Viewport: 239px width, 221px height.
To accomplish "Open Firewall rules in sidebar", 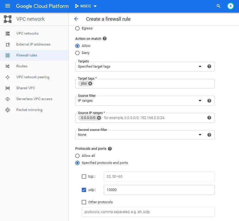I will (27, 55).
